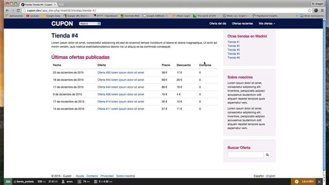Expand the bookmarks overflow chevron

point(297,16)
